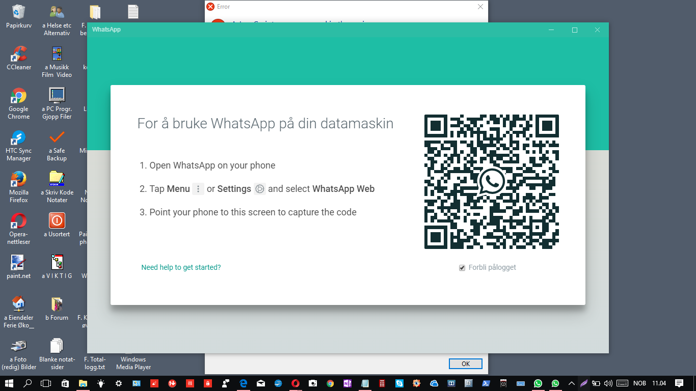Open File Explorer from the taskbar
696x391 pixels.
[83, 383]
